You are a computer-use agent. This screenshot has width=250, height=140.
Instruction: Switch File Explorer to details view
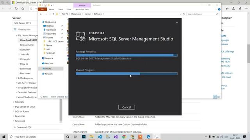click(x=215, y=97)
